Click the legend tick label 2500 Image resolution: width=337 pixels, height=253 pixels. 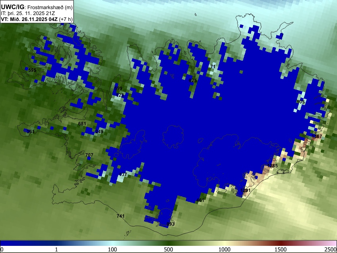(331, 249)
